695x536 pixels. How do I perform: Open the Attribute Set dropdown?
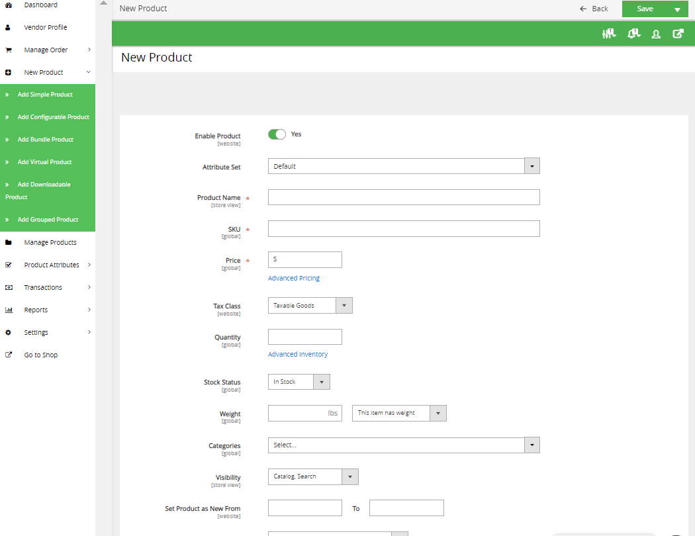(404, 166)
